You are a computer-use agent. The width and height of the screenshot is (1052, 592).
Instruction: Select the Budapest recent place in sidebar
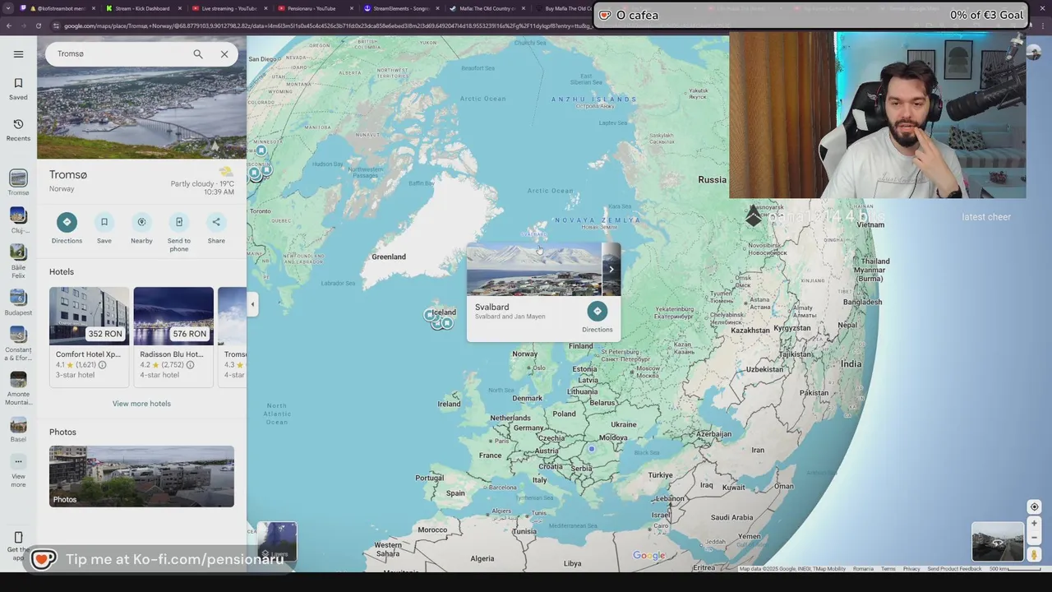coord(18,303)
